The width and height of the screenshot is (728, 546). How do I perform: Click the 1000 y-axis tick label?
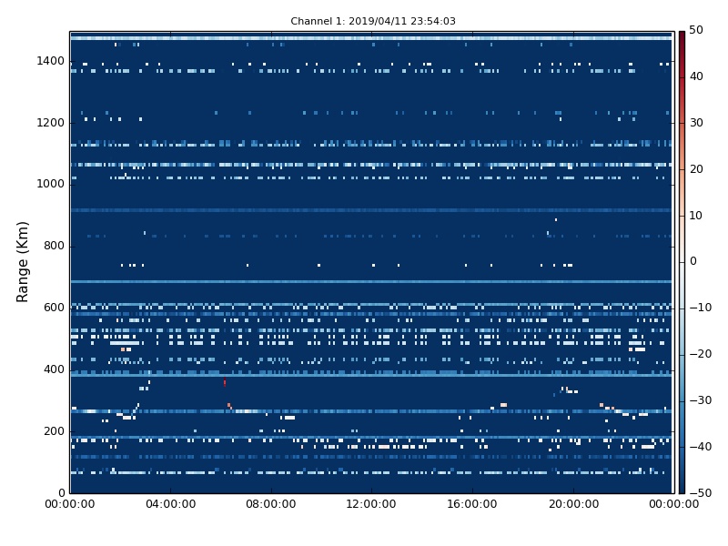51,184
